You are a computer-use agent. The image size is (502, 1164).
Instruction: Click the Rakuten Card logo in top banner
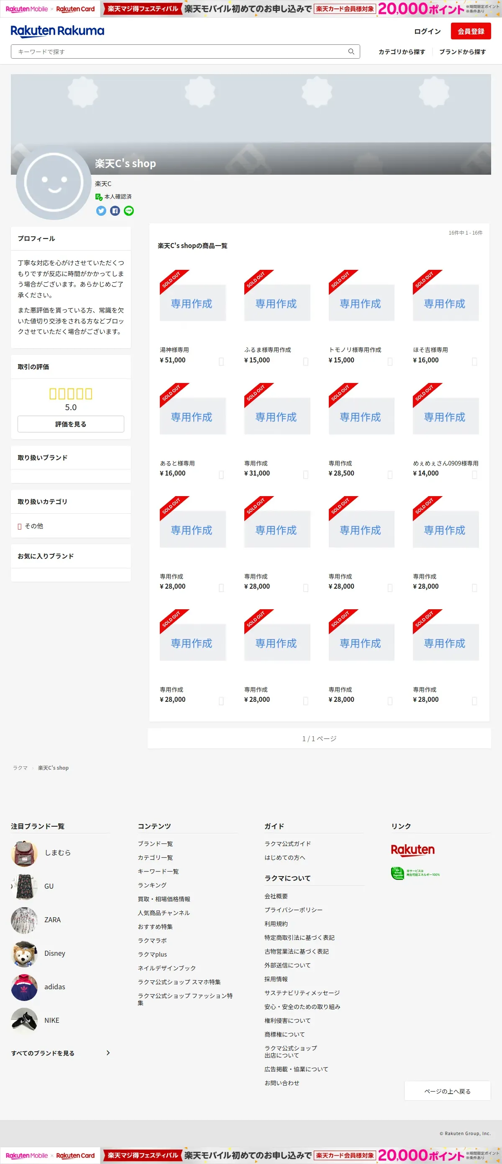point(75,9)
